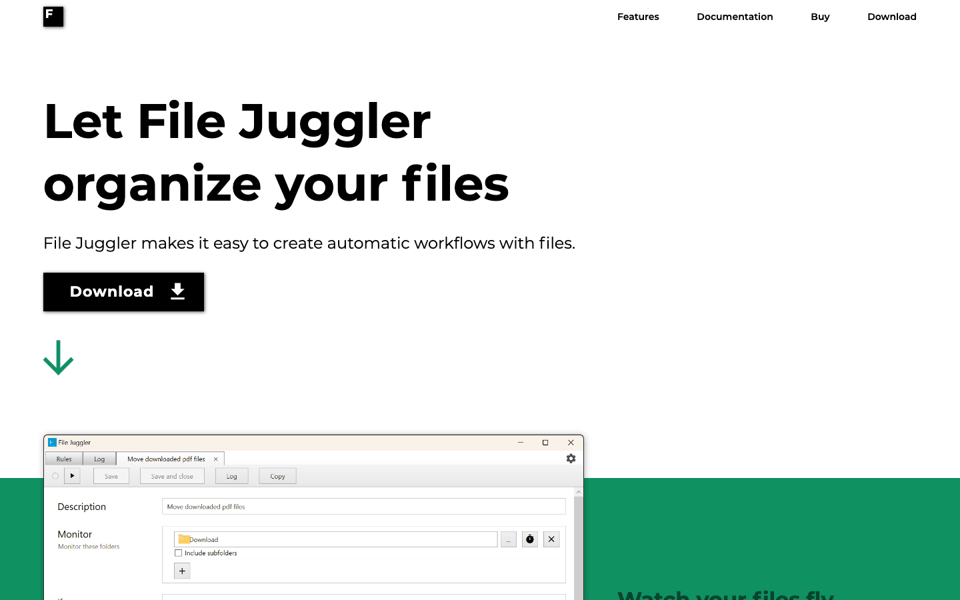Click the folder icon inside the Download path field
Image resolution: width=960 pixels, height=600 pixels.
click(x=185, y=539)
